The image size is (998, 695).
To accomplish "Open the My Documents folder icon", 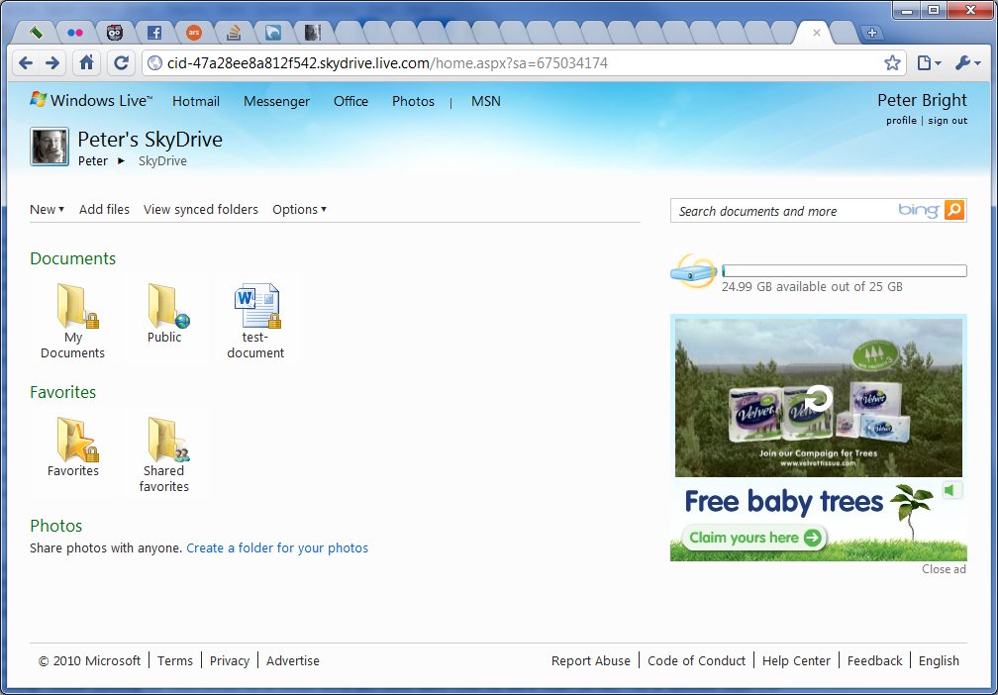I will click(77, 306).
